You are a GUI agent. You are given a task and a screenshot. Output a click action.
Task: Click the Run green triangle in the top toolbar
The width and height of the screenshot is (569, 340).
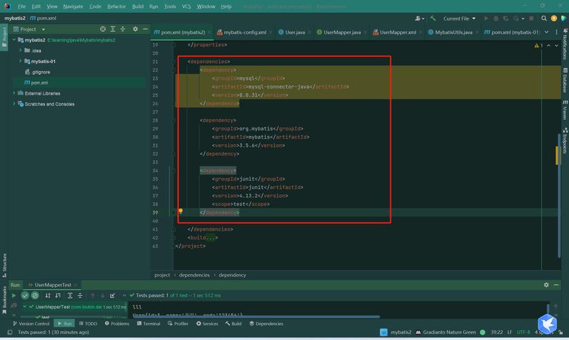[486, 18]
